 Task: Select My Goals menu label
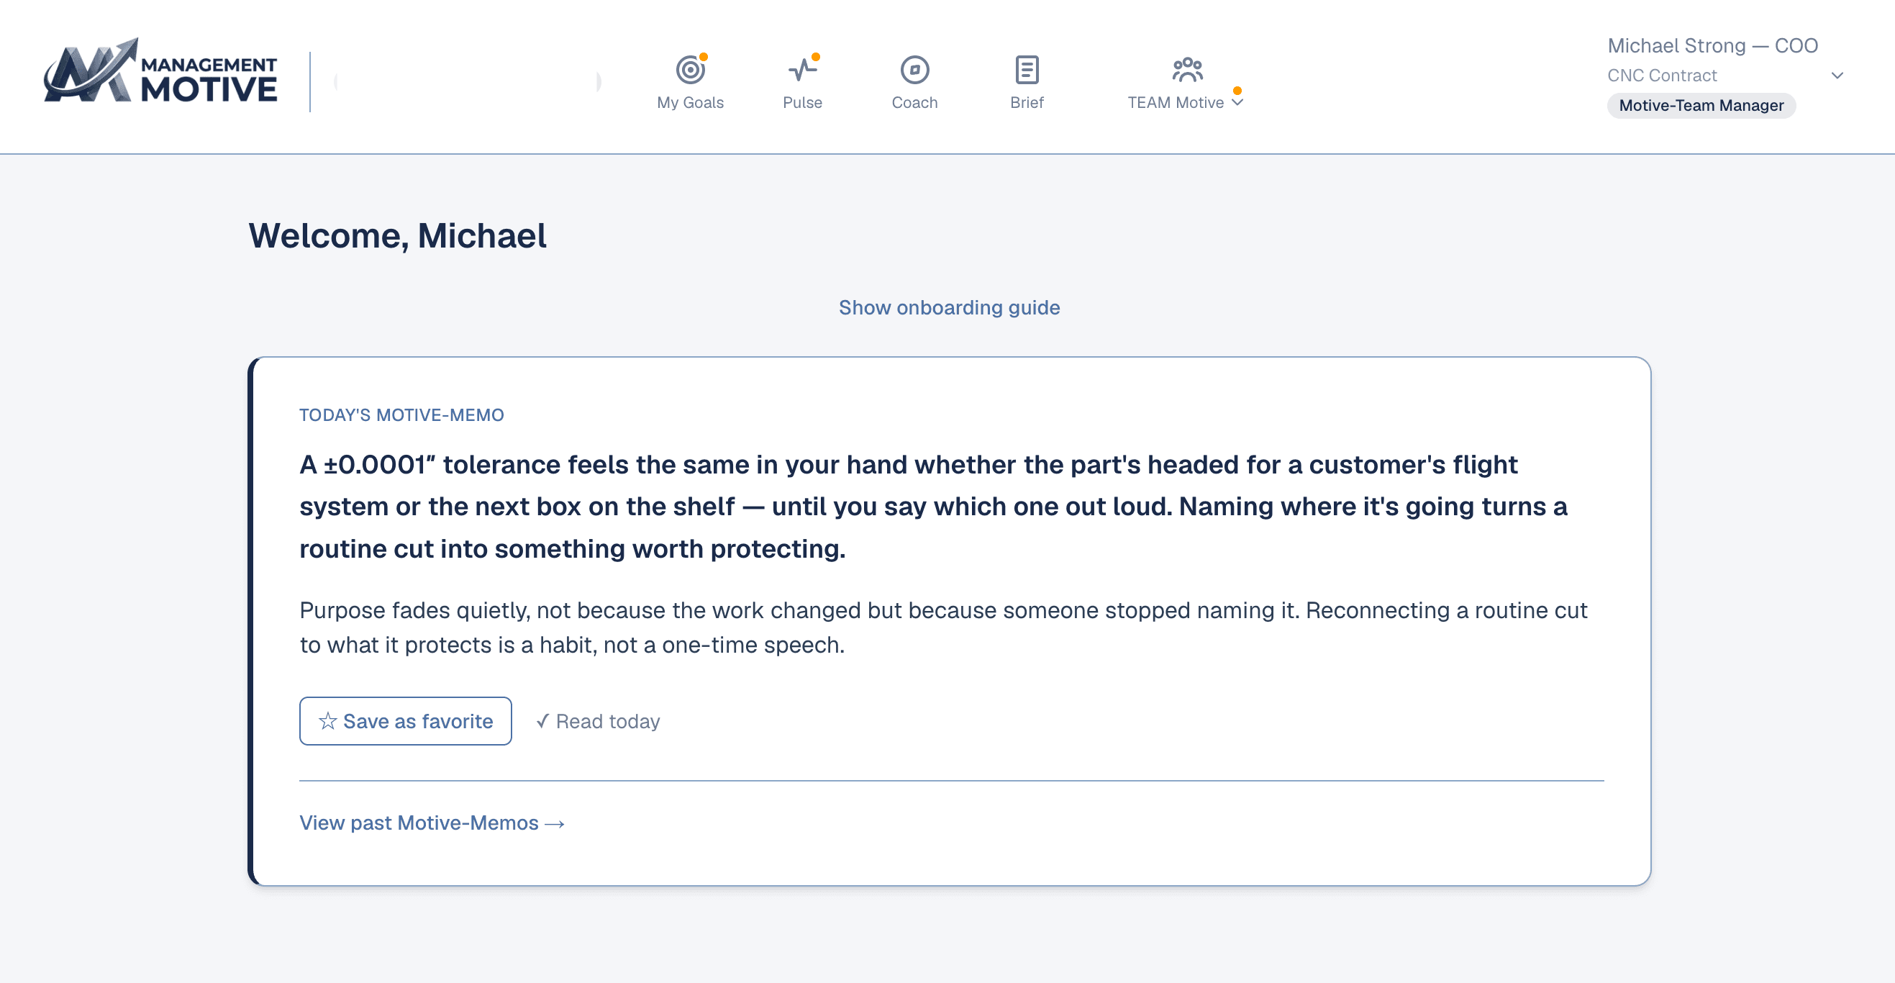[690, 102]
